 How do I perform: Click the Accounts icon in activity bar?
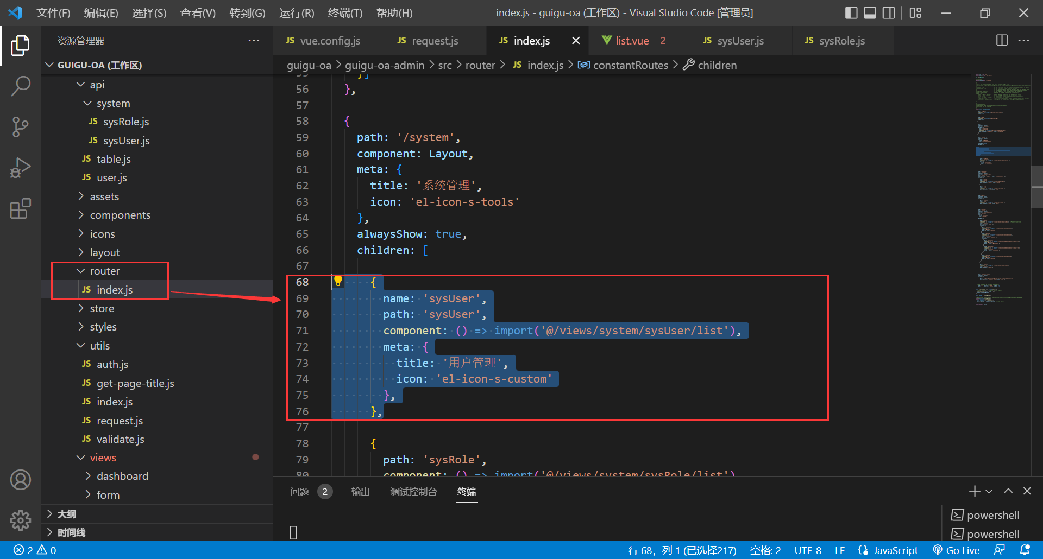coord(20,480)
